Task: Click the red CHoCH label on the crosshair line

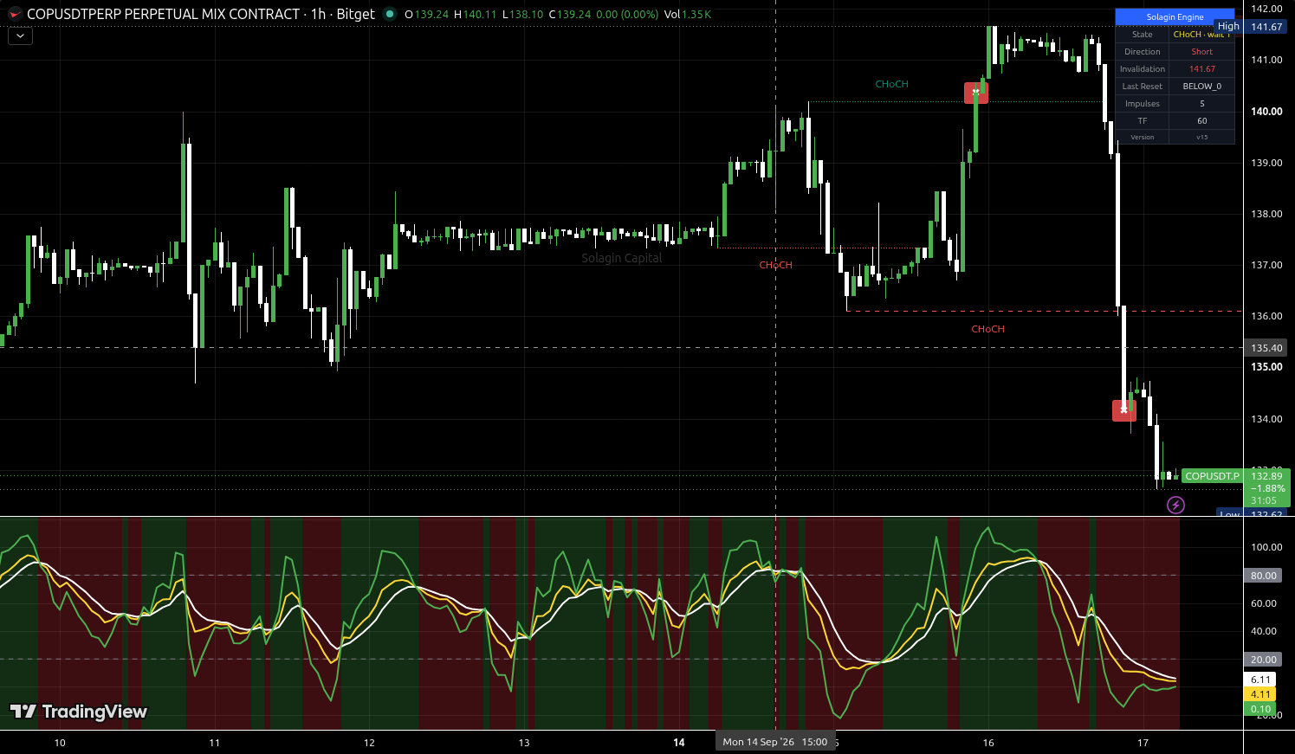Action: pyautogui.click(x=775, y=265)
